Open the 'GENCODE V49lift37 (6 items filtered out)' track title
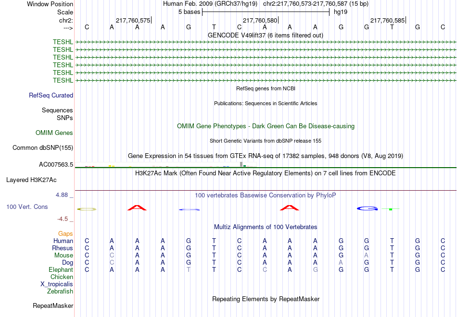 (x=266, y=35)
